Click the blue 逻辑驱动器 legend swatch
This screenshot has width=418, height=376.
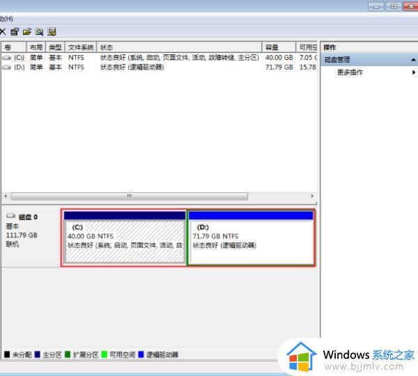pos(141,354)
